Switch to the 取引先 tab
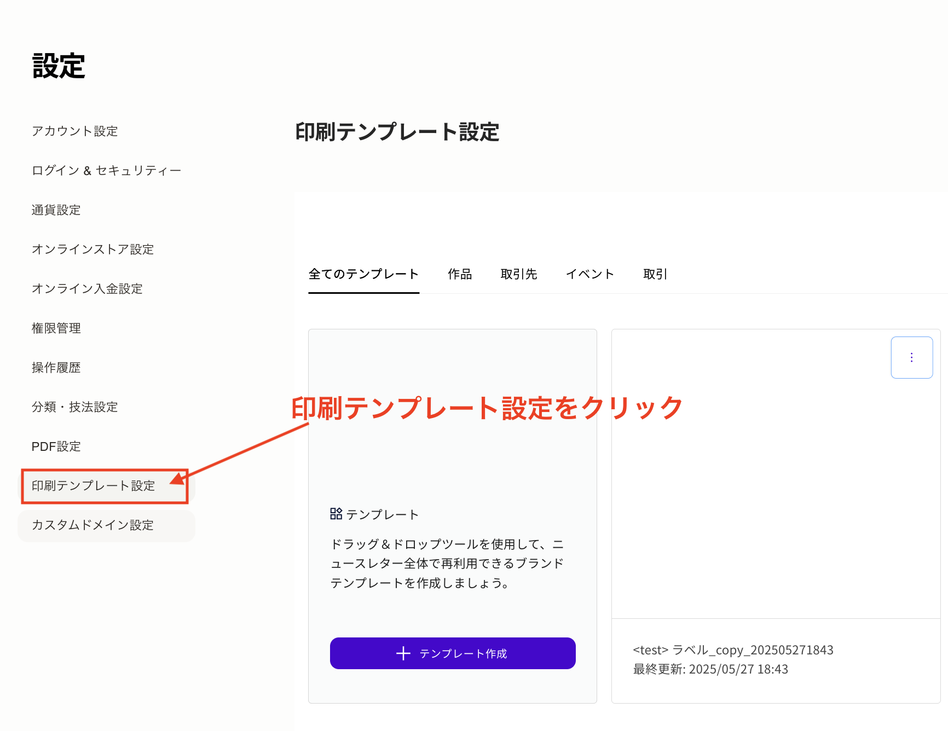948x731 pixels. [x=519, y=274]
